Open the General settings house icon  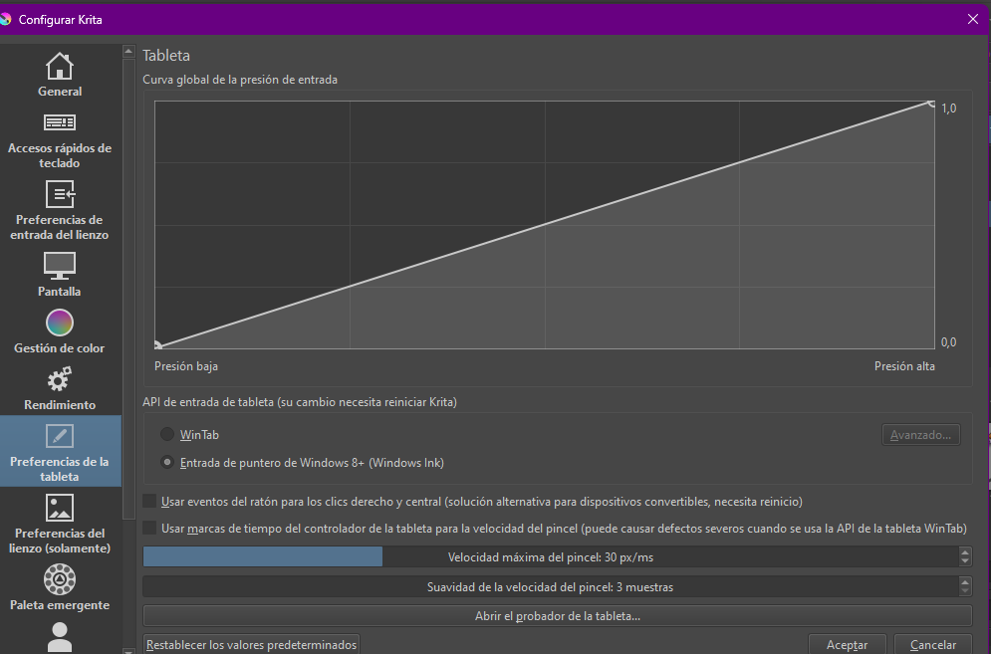coord(60,66)
